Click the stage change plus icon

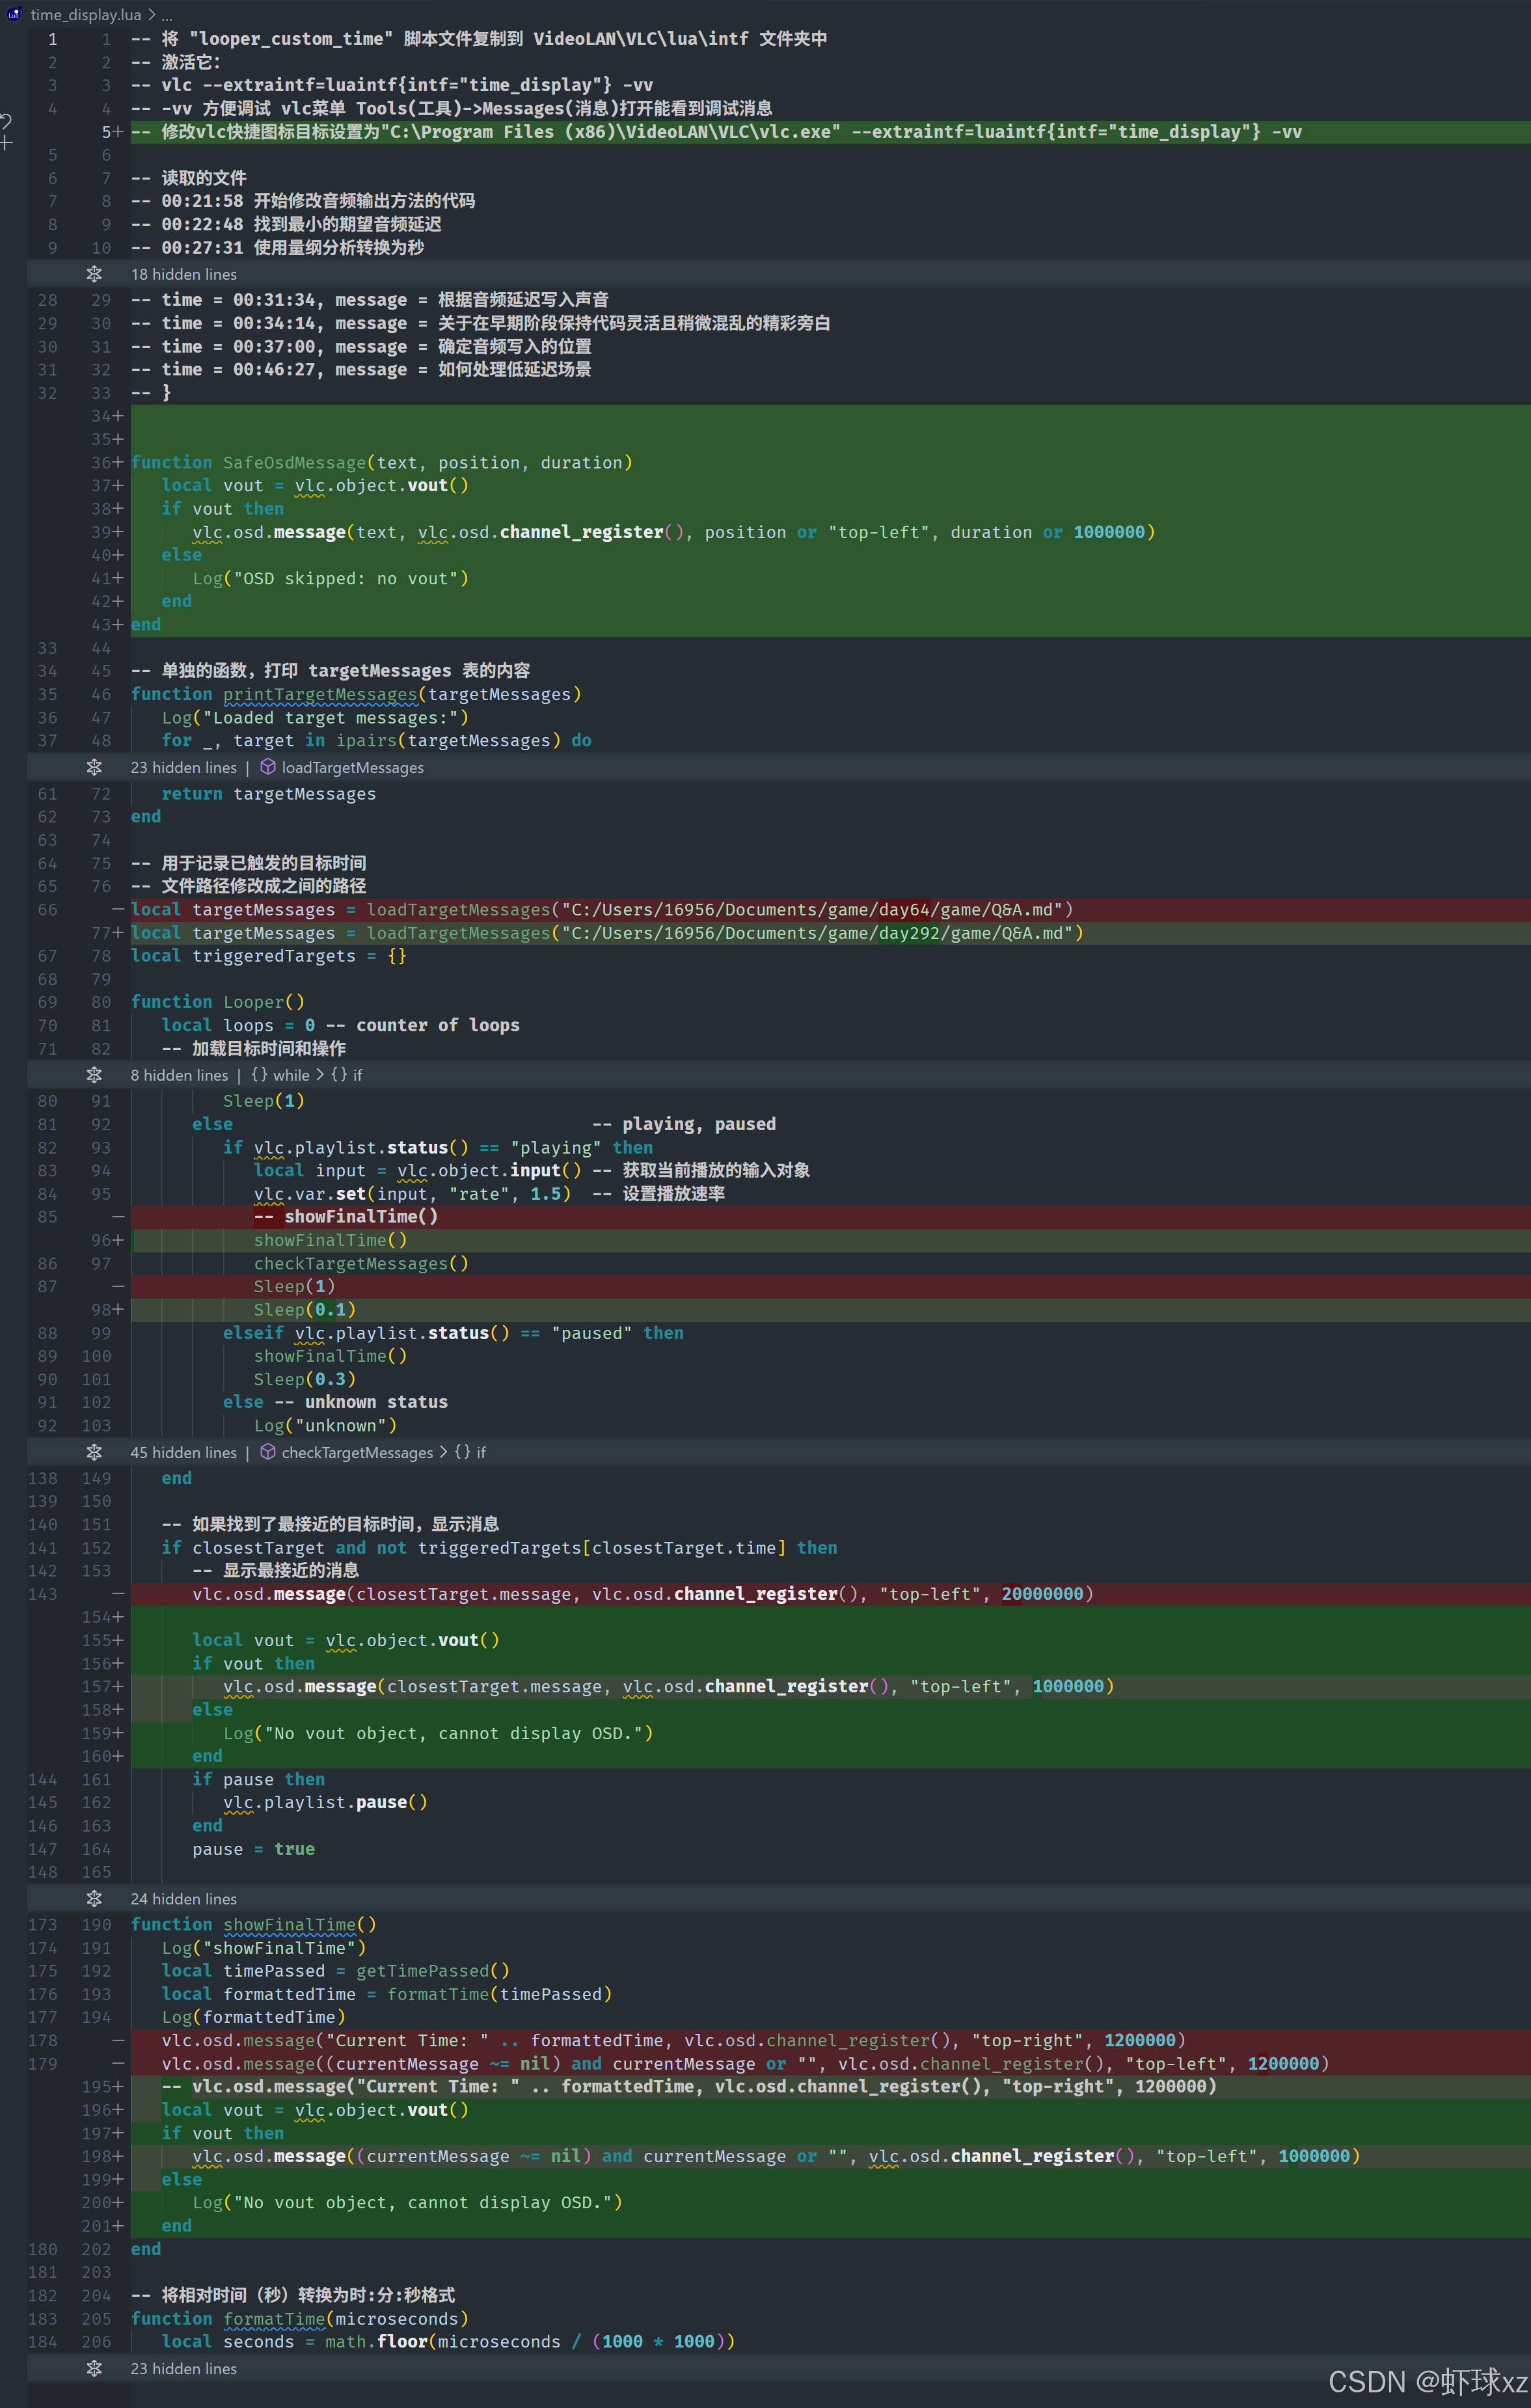[x=6, y=144]
